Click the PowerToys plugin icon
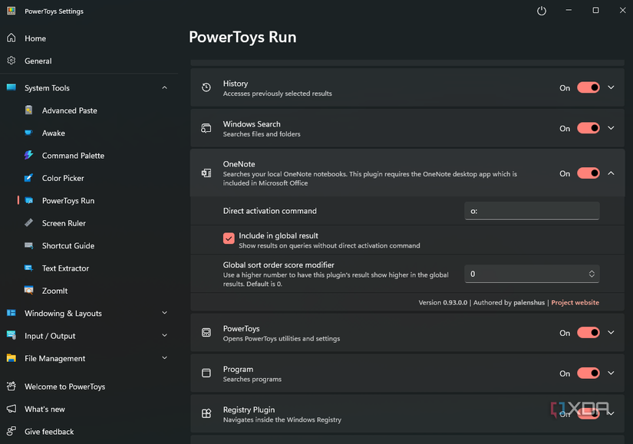The height and width of the screenshot is (444, 633). [206, 333]
